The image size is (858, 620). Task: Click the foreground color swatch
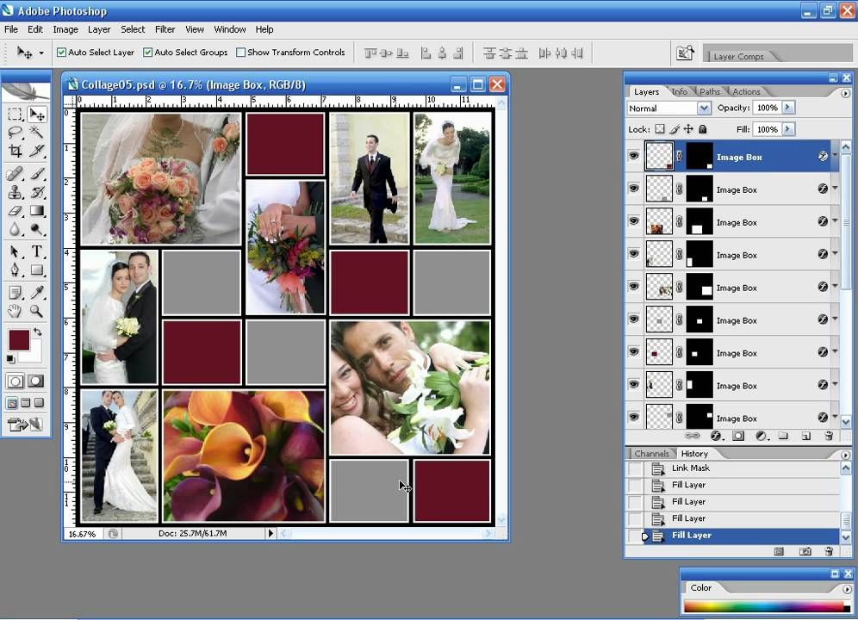click(x=18, y=339)
